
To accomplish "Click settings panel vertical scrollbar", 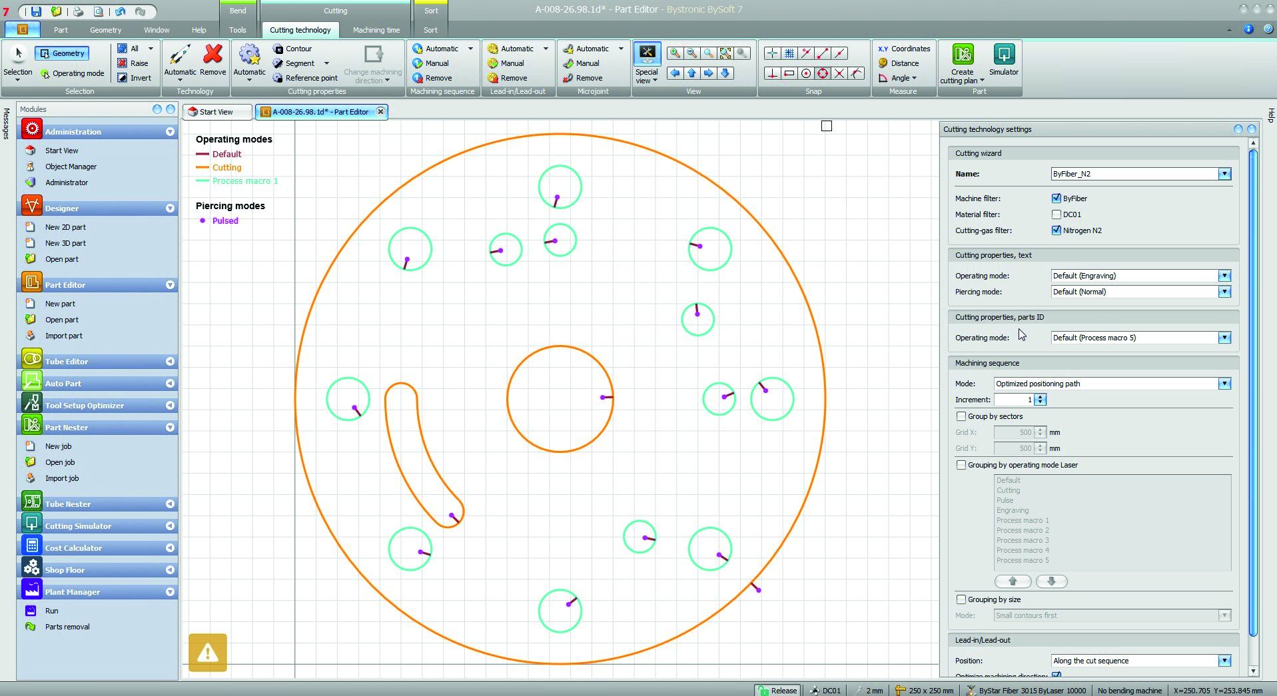I will (1253, 393).
